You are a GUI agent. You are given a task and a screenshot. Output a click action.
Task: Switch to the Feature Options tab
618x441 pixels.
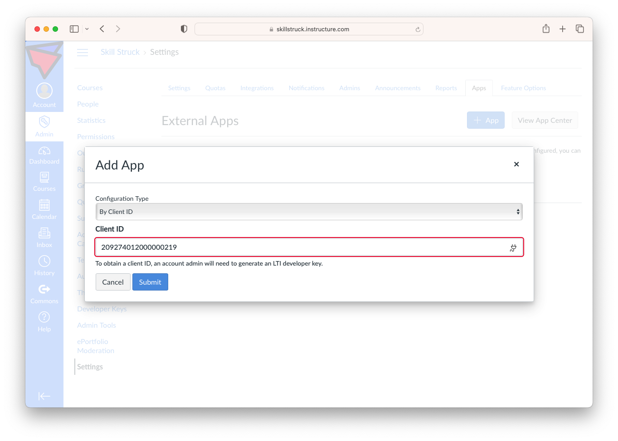523,88
